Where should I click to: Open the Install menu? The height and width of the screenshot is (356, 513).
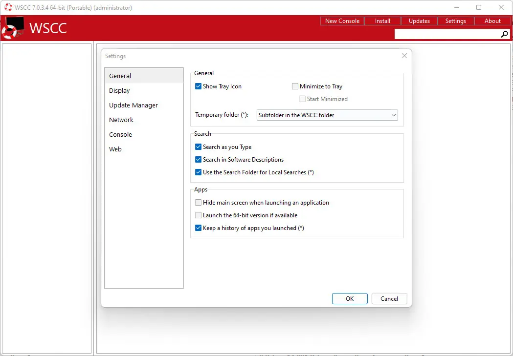(x=382, y=21)
